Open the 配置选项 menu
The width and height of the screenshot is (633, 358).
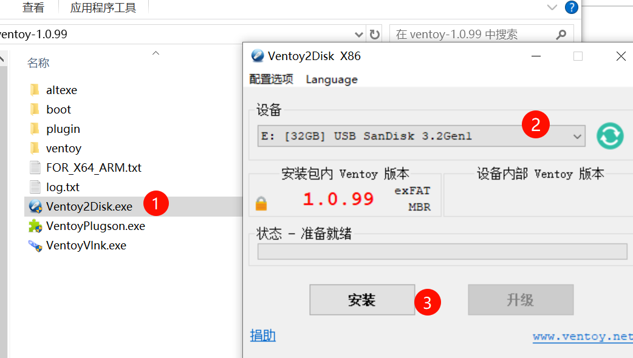click(x=272, y=79)
